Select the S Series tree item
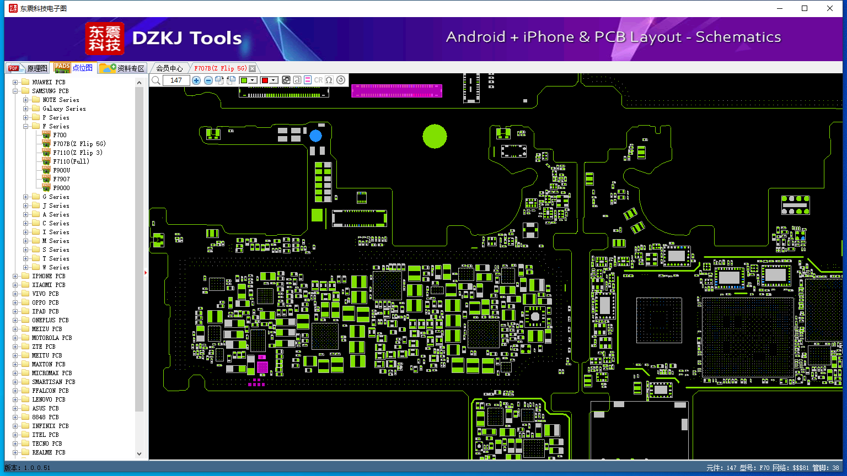The height and width of the screenshot is (476, 847). [56, 250]
